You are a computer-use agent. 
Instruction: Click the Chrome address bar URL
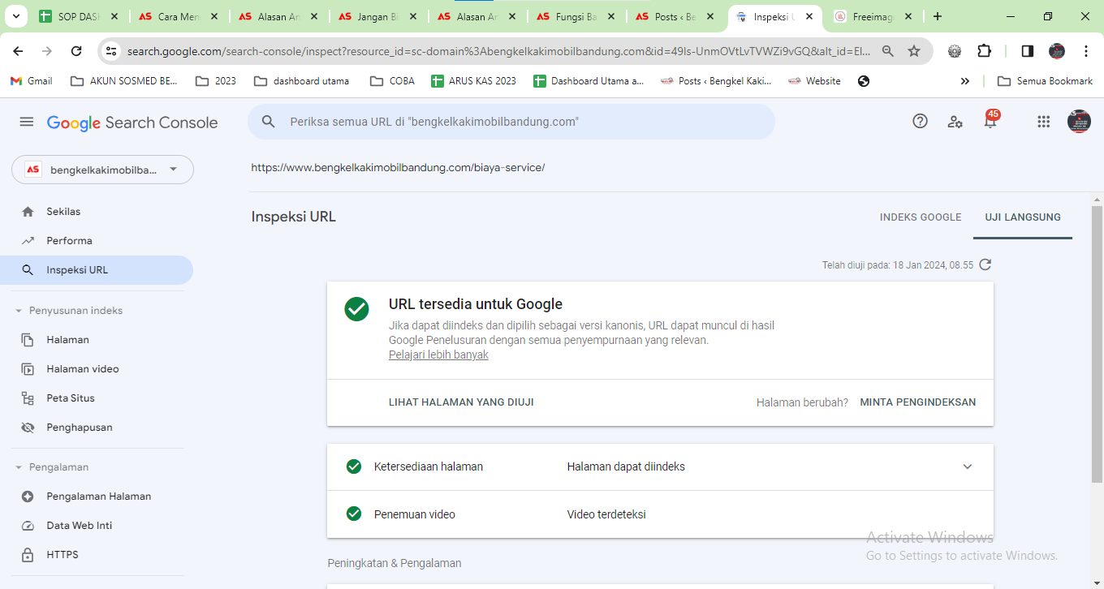pos(498,51)
